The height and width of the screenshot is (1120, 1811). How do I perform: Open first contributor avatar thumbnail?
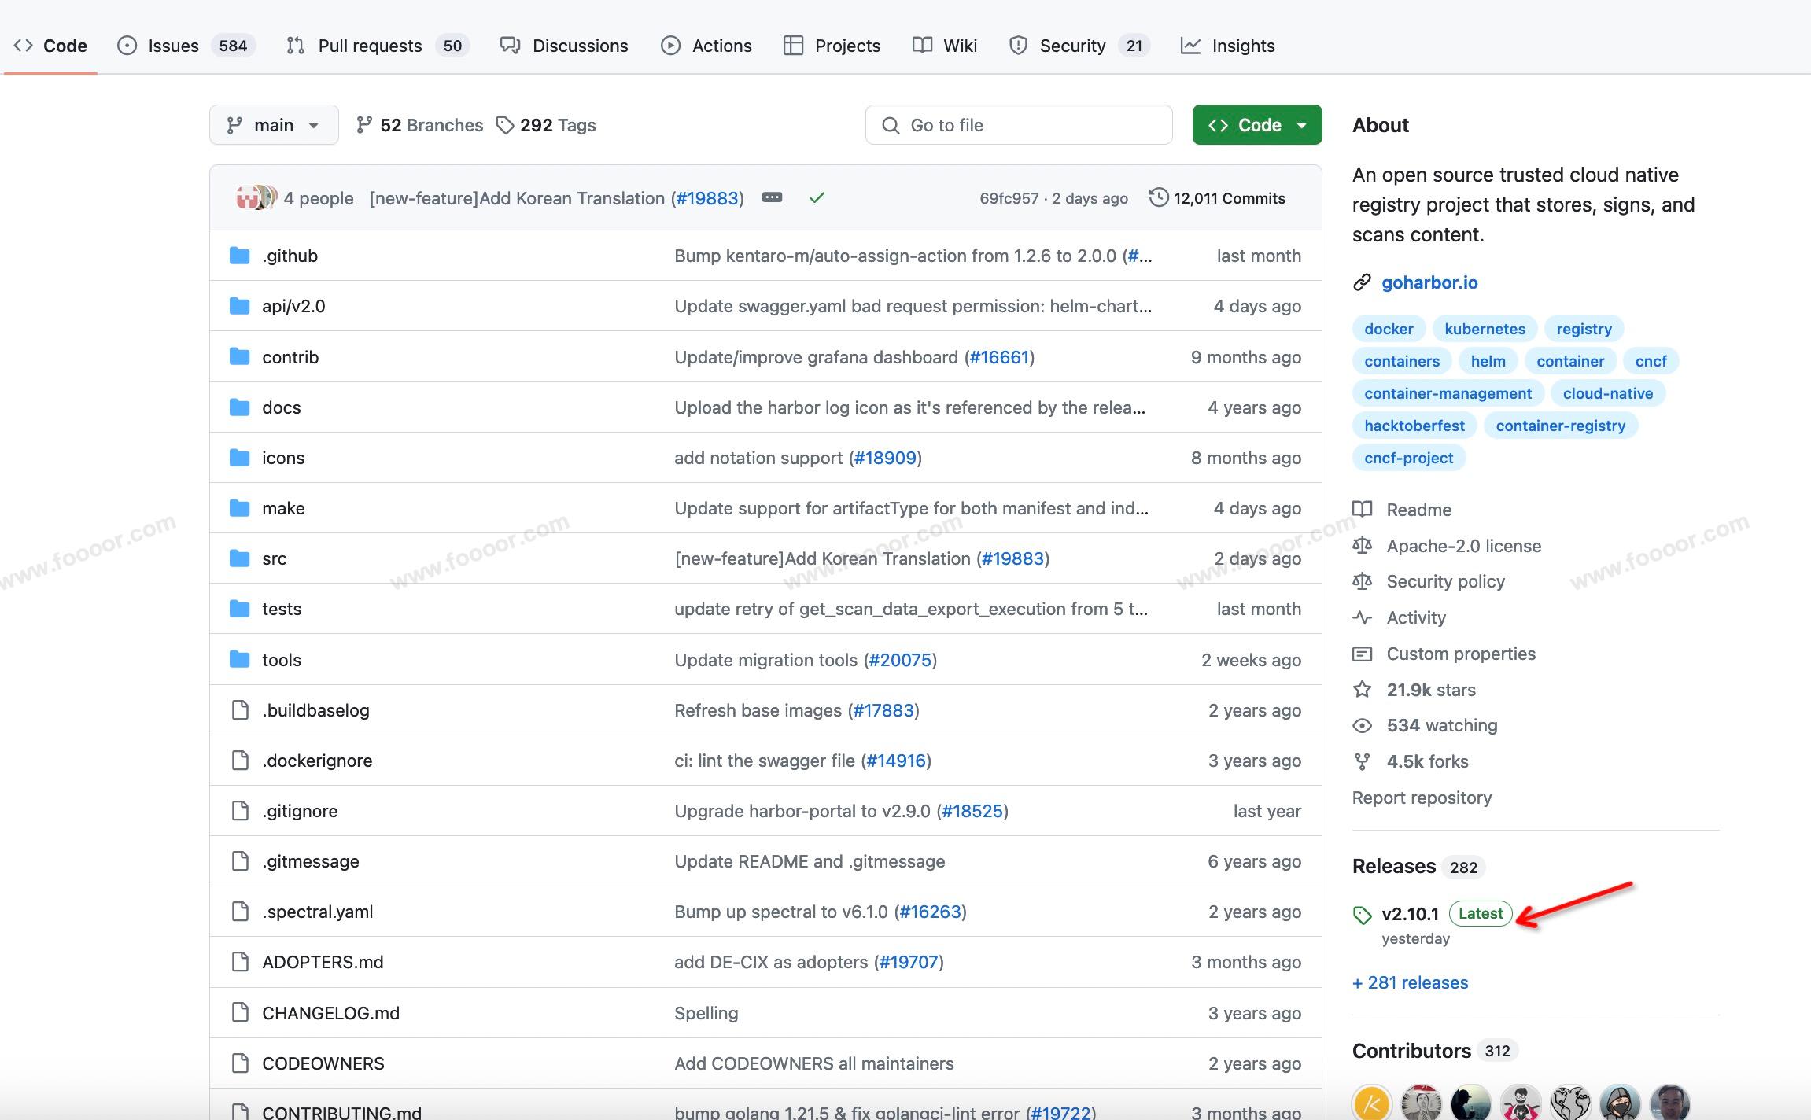(x=1372, y=1103)
